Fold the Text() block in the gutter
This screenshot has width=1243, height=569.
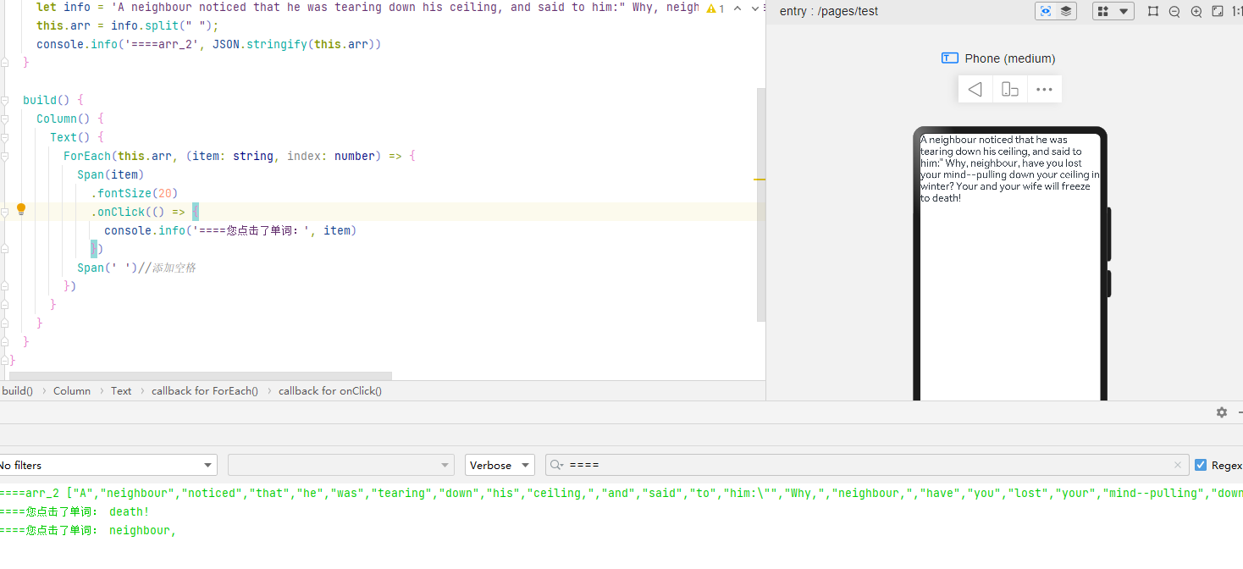coord(5,137)
